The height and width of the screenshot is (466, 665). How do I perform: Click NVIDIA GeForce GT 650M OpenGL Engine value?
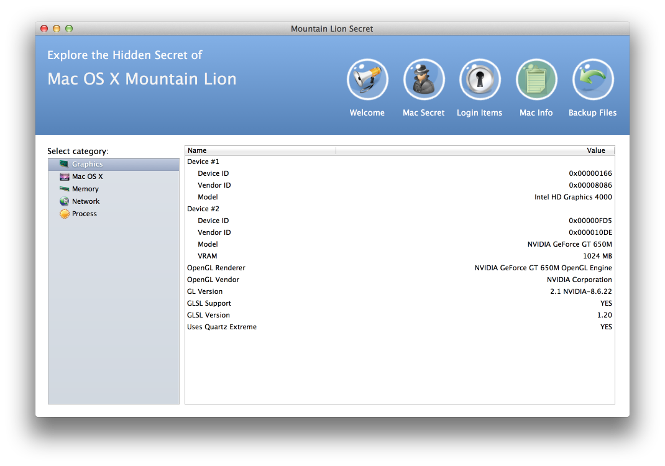pos(543,268)
